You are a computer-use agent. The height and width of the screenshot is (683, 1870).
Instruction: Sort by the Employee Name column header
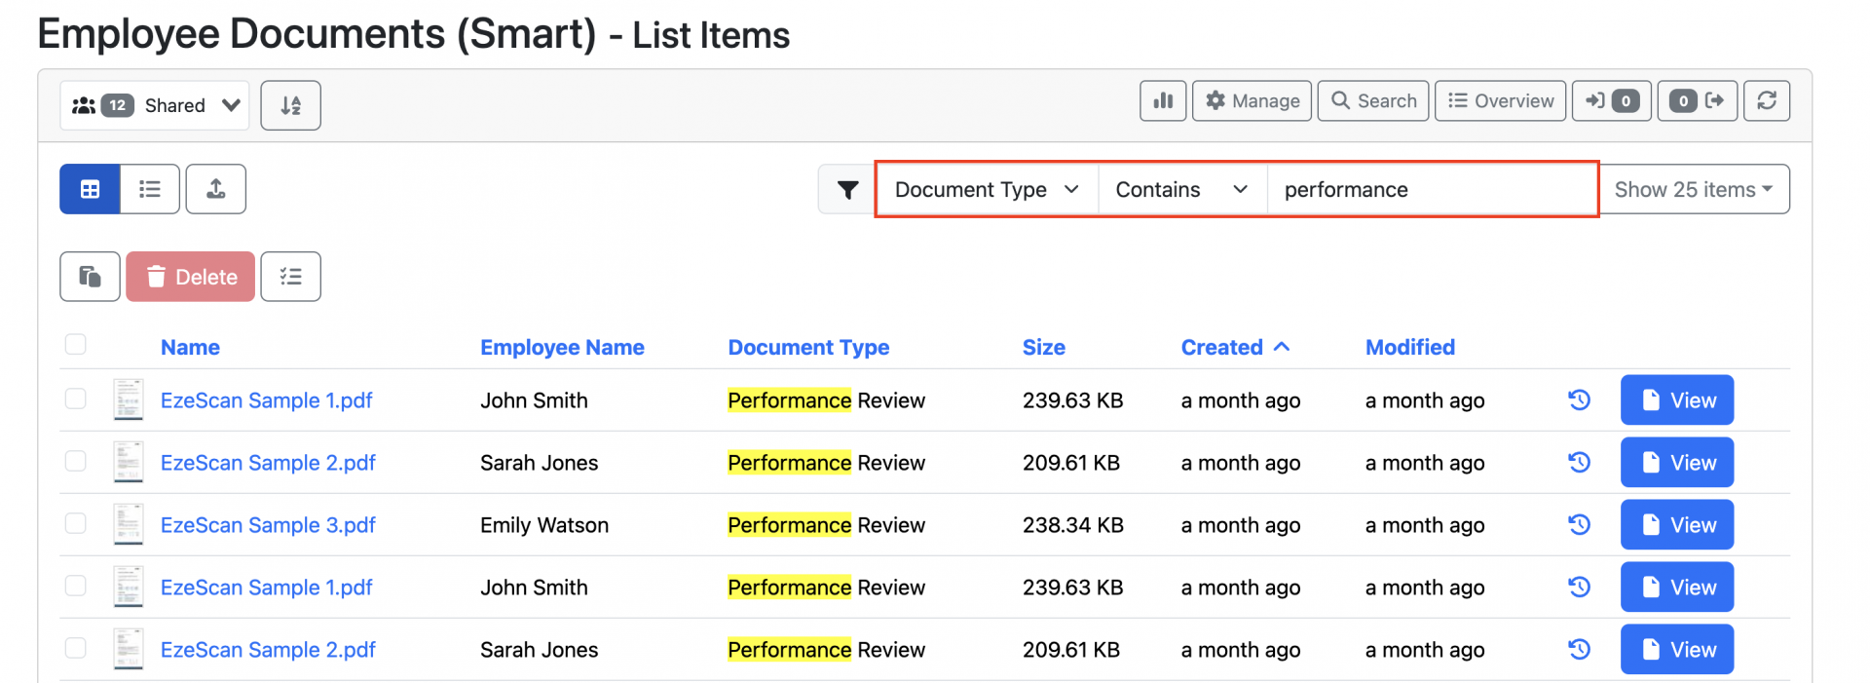click(x=562, y=348)
